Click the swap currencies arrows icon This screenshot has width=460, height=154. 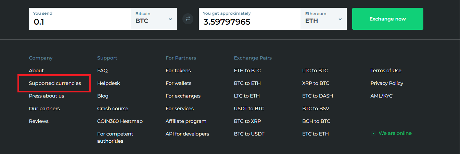pyautogui.click(x=188, y=19)
